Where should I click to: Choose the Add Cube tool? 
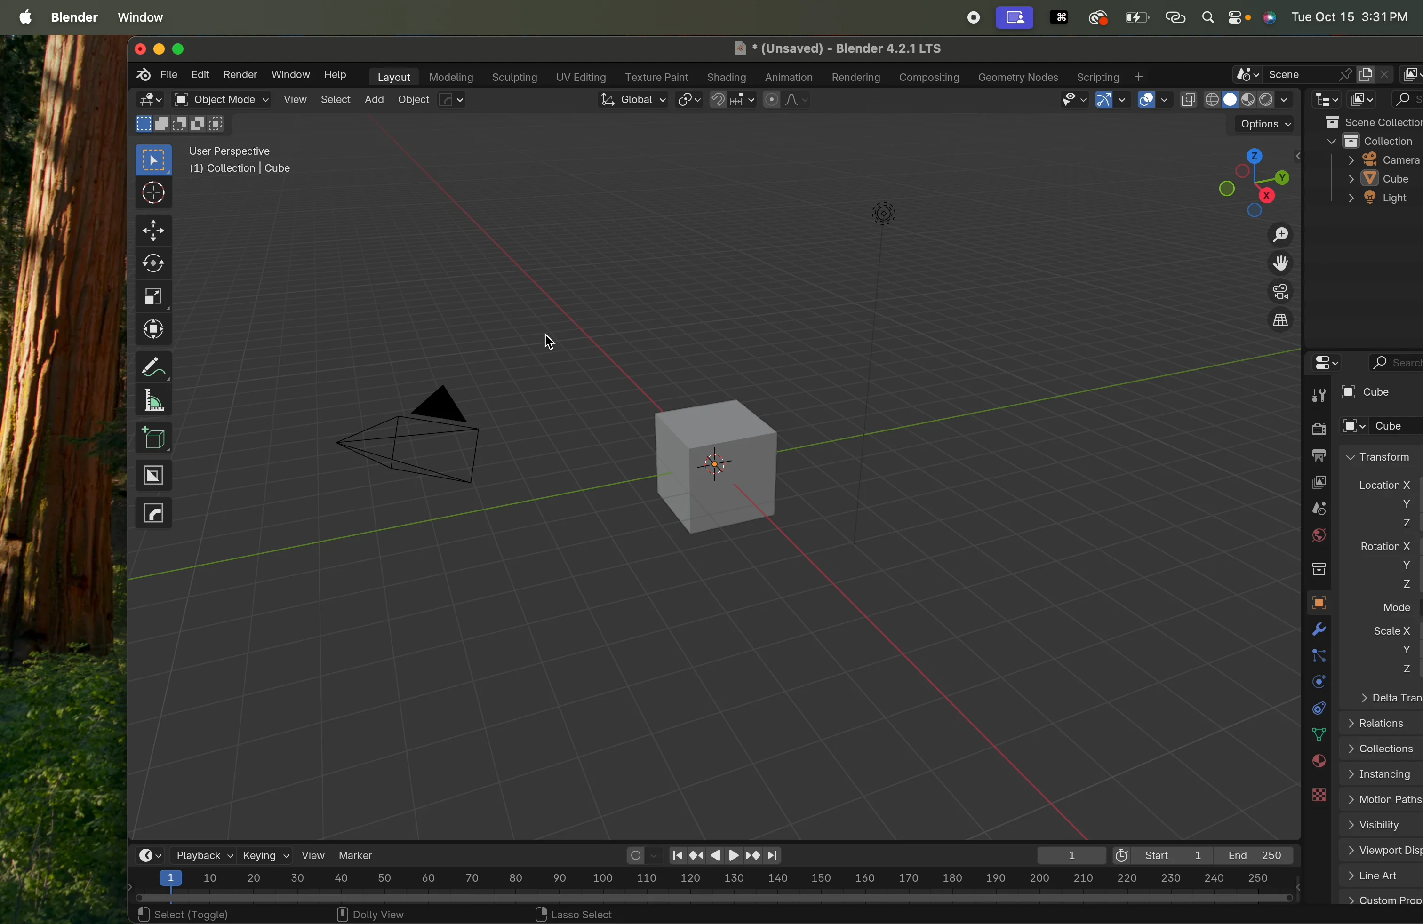click(154, 438)
